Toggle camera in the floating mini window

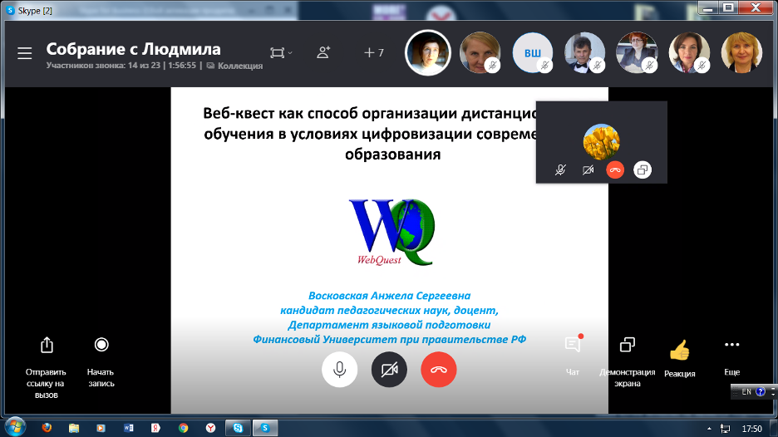pyautogui.click(x=588, y=169)
